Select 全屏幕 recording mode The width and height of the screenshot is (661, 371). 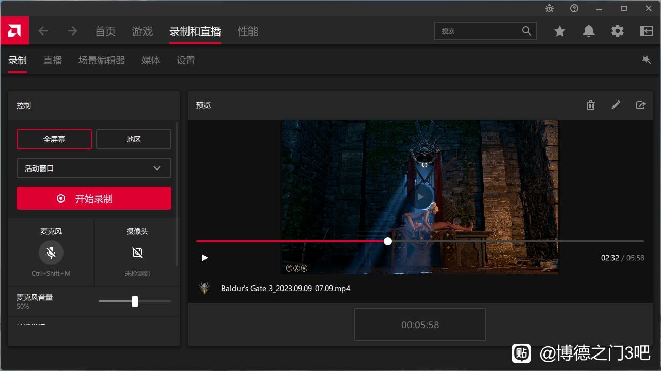tap(54, 139)
